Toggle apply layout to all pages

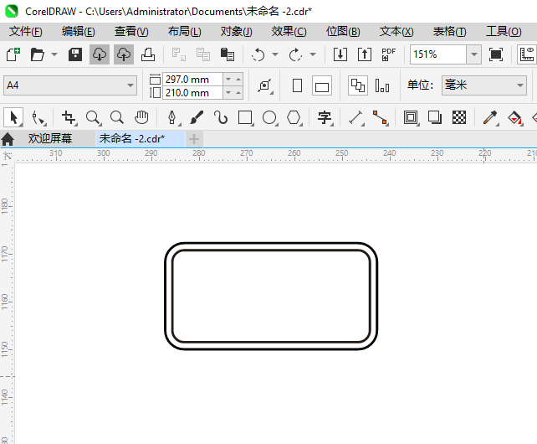[x=358, y=85]
